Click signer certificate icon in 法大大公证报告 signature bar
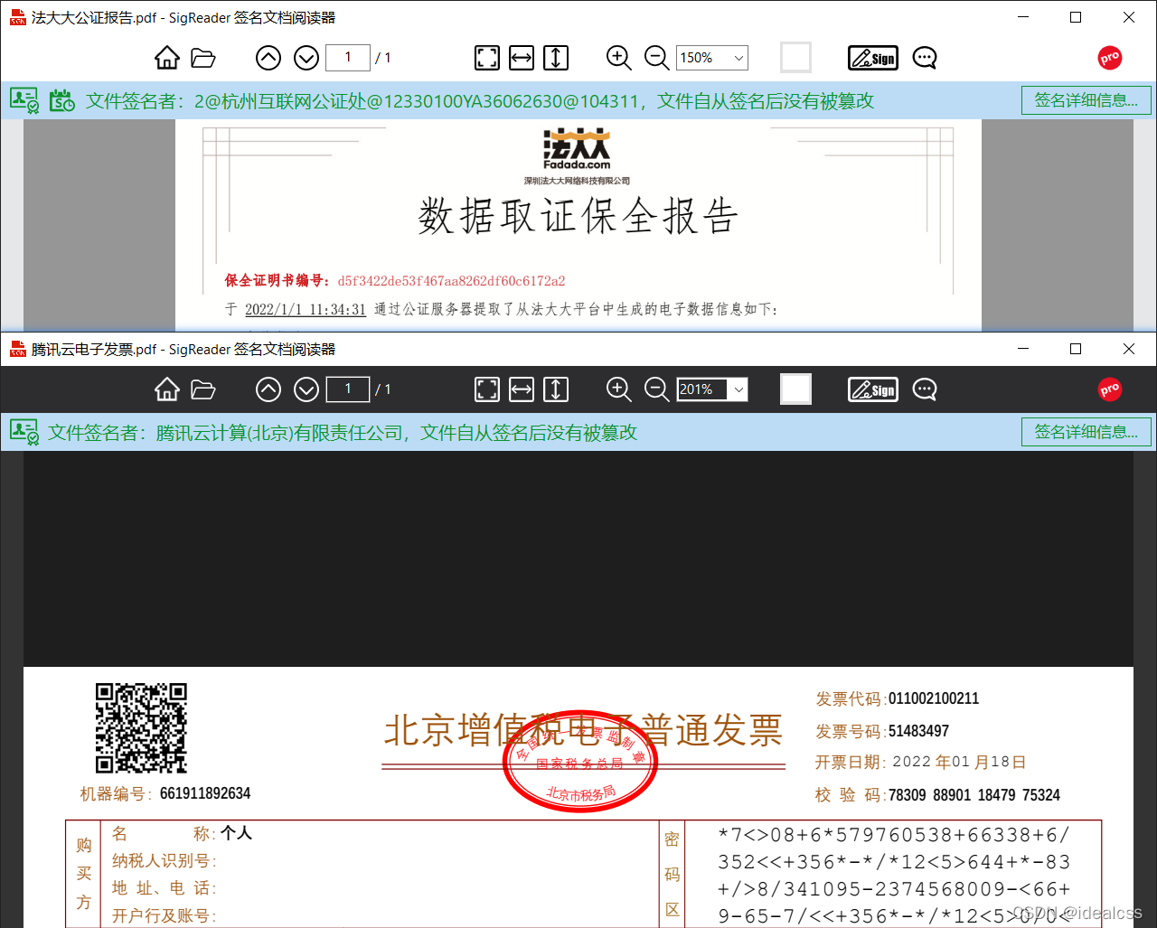The image size is (1157, 928). 24,100
